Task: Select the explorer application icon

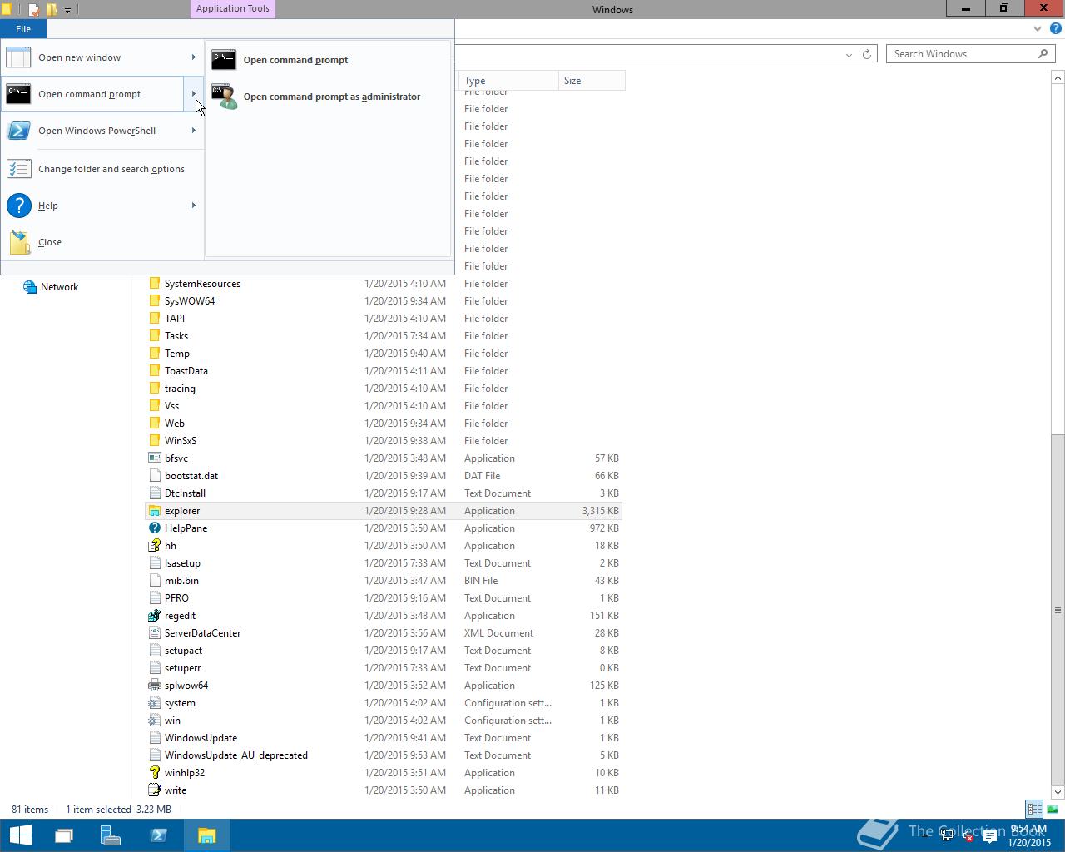Action: [154, 511]
